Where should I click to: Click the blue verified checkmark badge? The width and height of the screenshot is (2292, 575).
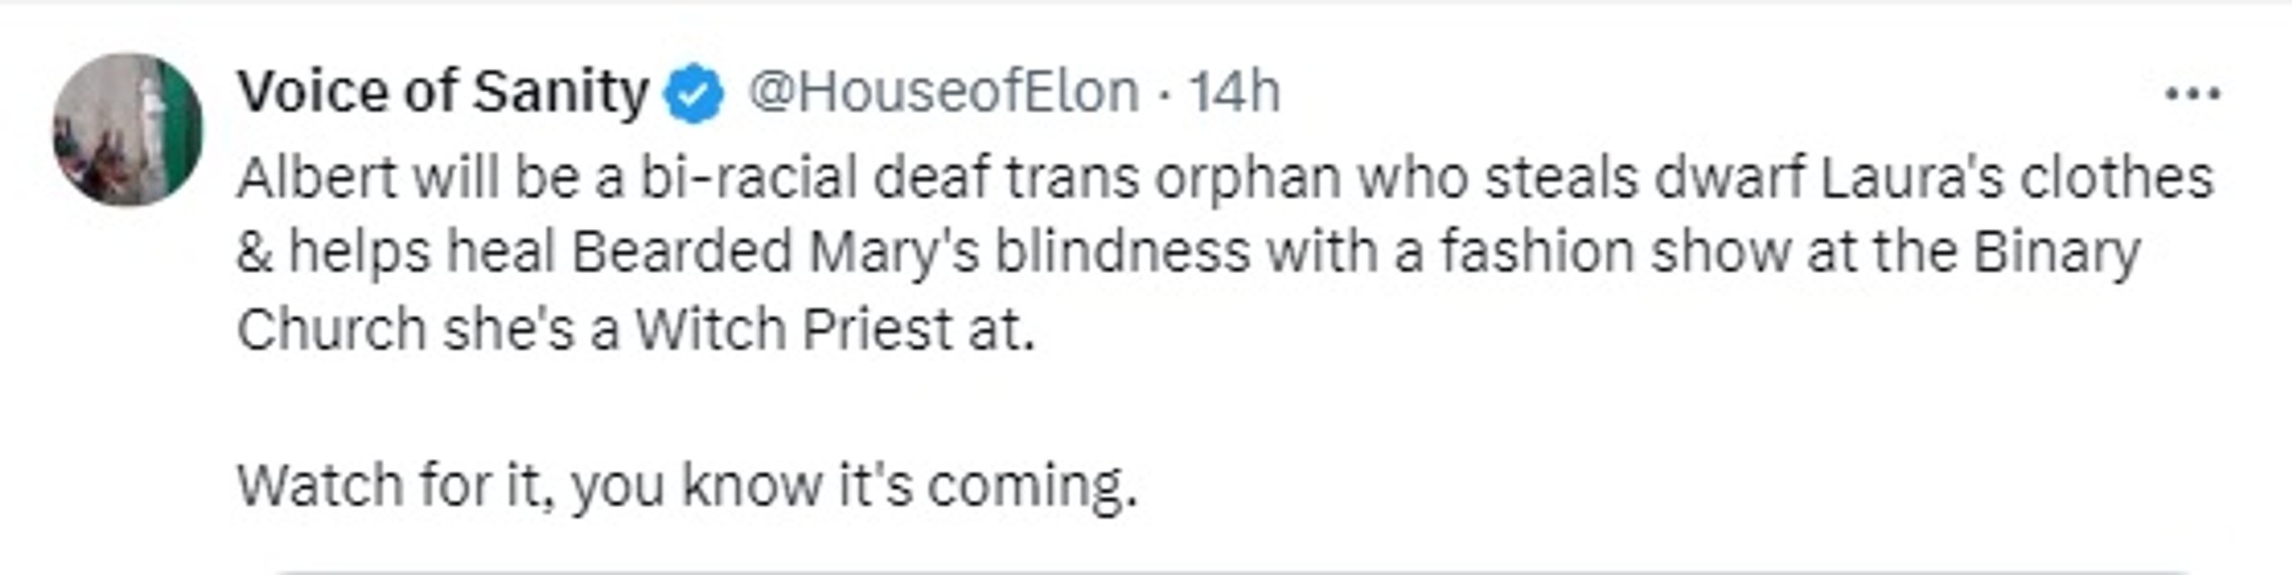click(x=695, y=94)
